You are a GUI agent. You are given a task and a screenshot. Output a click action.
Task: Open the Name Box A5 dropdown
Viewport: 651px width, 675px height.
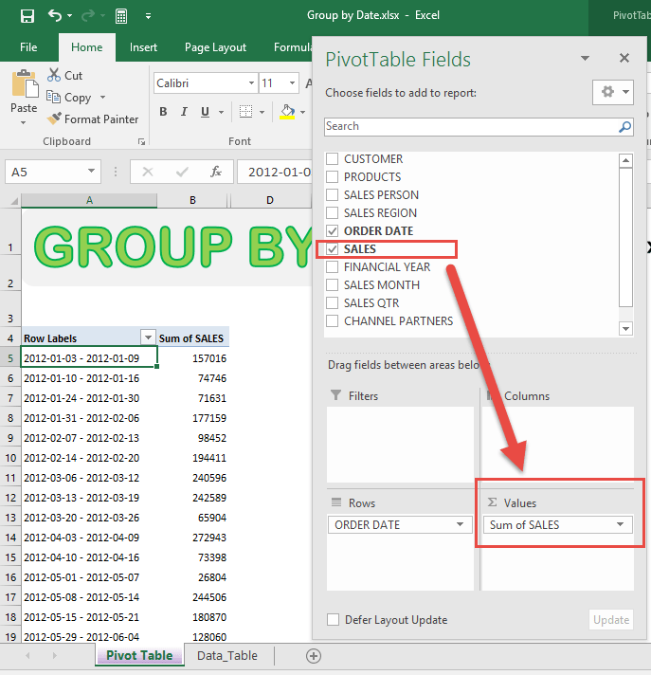pyautogui.click(x=91, y=172)
